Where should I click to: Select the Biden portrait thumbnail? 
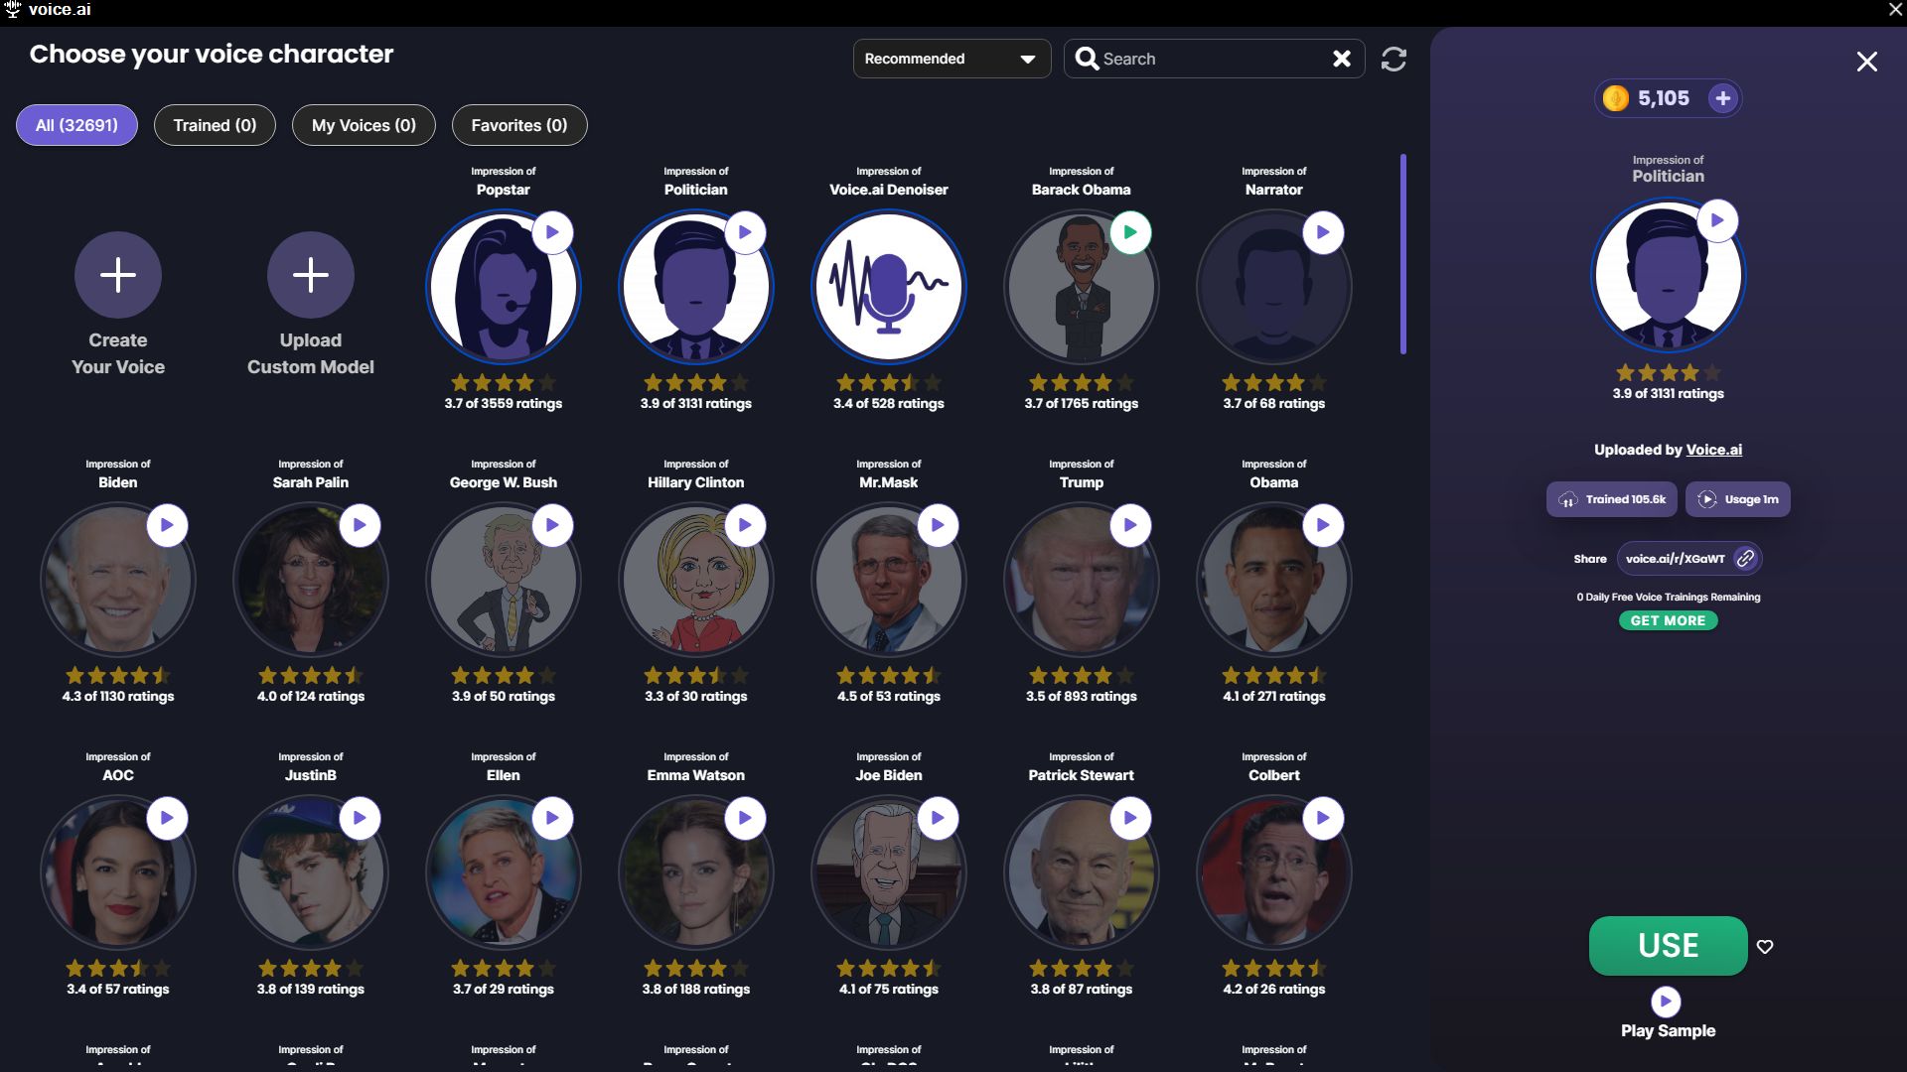pyautogui.click(x=118, y=581)
